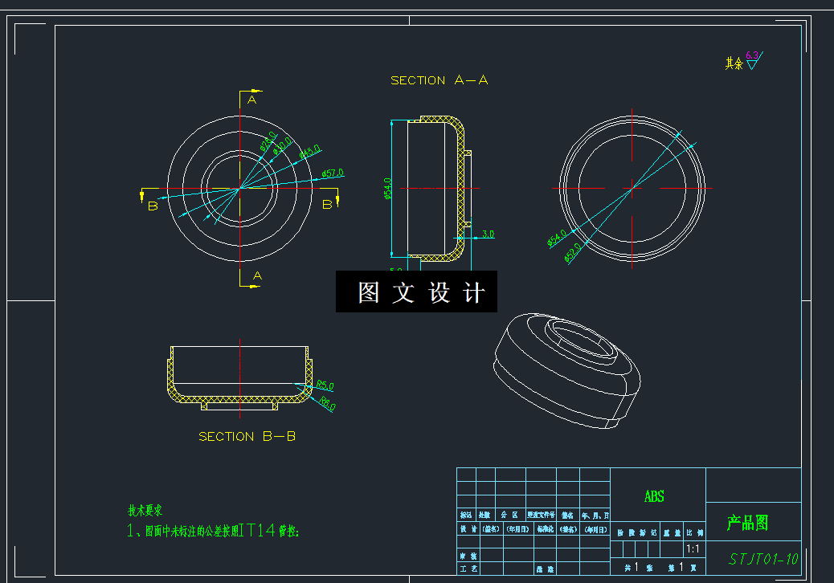Select the 产品图 title text
This screenshot has width=834, height=583.
point(747,523)
